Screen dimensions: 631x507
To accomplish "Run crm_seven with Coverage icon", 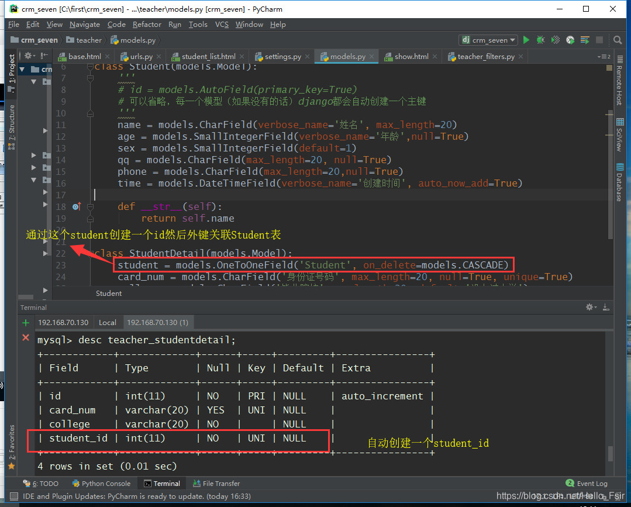I will click(556, 40).
